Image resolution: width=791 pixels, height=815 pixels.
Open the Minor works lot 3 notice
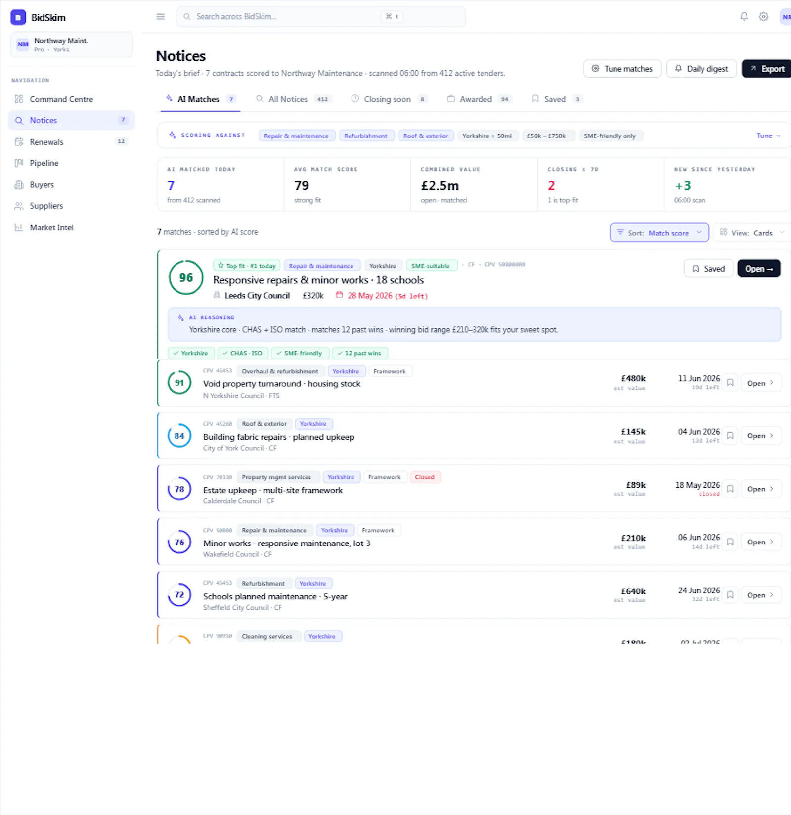coord(761,542)
